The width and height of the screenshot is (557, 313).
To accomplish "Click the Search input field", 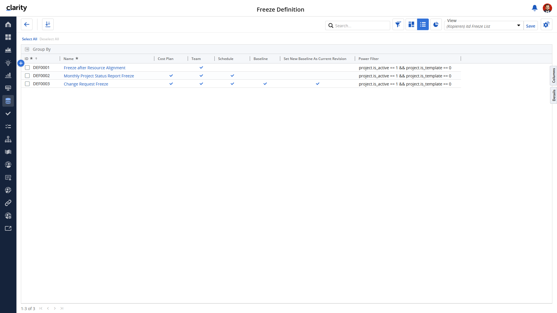I will coord(358,26).
